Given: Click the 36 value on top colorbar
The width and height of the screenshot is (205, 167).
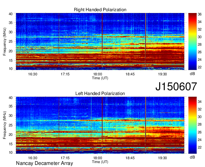Looking at the screenshot, I should (x=200, y=14).
